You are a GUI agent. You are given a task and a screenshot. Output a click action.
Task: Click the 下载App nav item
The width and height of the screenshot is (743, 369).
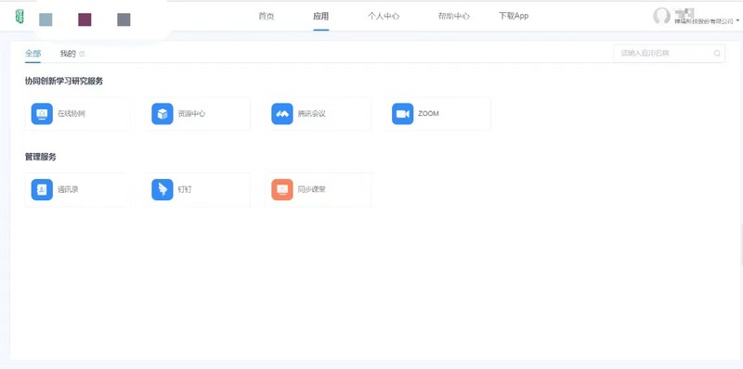[514, 16]
